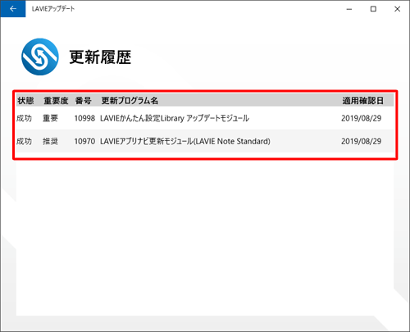Select update number 10970

point(84,141)
